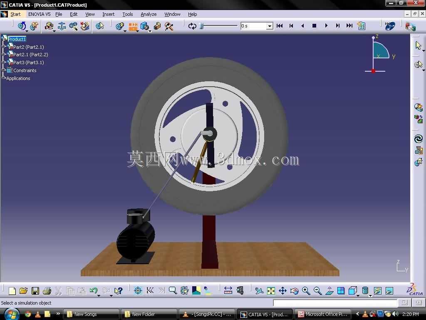
Task: Open the Tools menu
Action: tap(127, 14)
